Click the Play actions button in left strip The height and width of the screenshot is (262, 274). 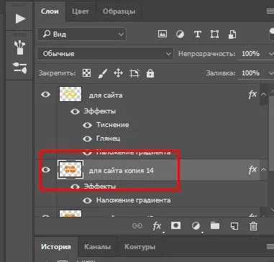point(20,19)
